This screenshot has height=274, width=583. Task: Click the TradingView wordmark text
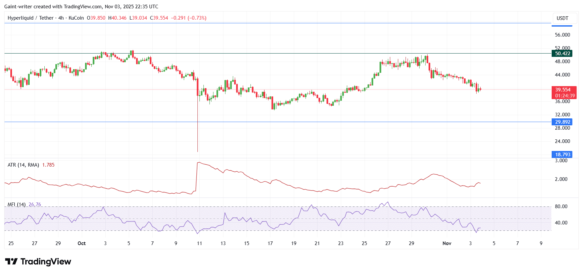(x=46, y=262)
